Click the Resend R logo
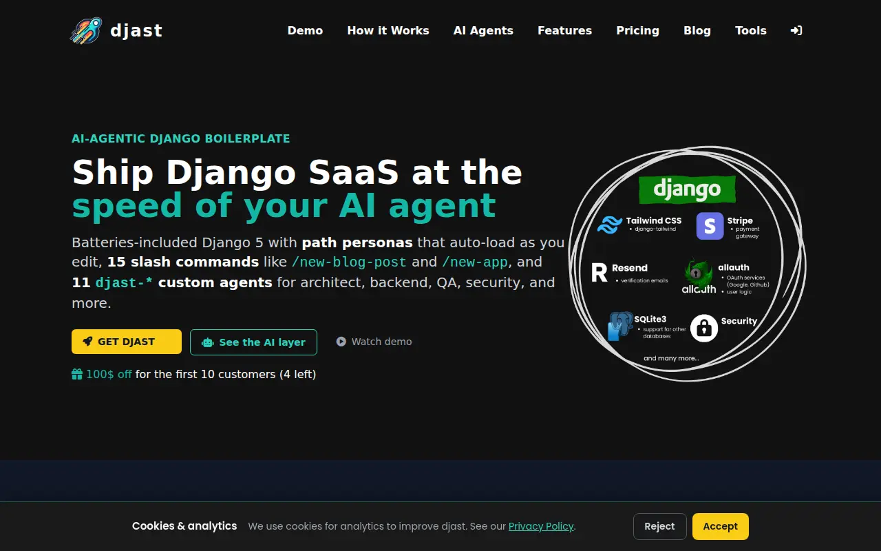 (599, 272)
